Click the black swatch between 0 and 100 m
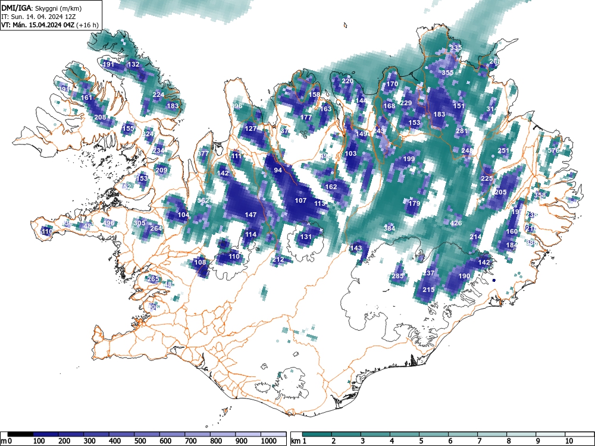The width and height of the screenshot is (595, 446). pyautogui.click(x=20, y=434)
